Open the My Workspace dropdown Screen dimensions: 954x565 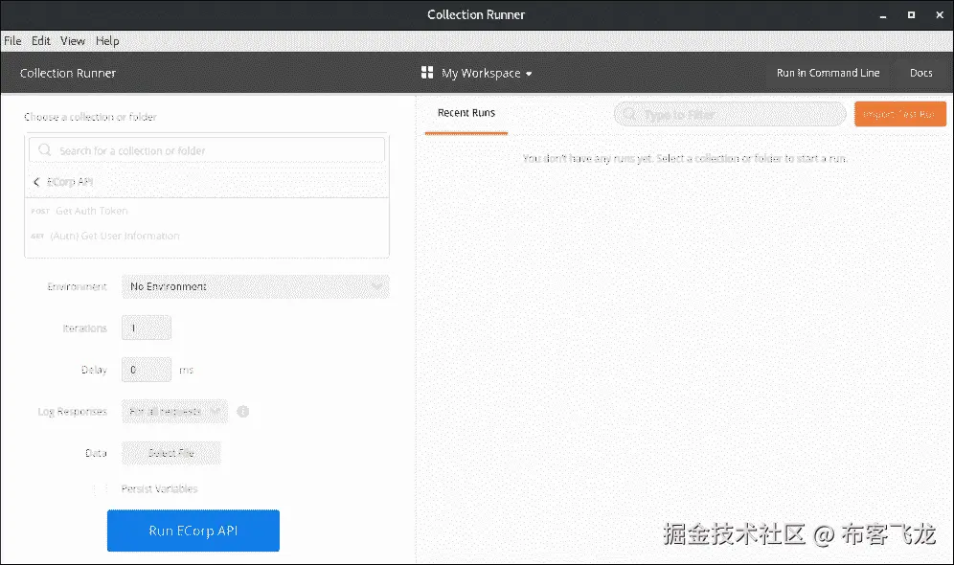pyautogui.click(x=487, y=73)
